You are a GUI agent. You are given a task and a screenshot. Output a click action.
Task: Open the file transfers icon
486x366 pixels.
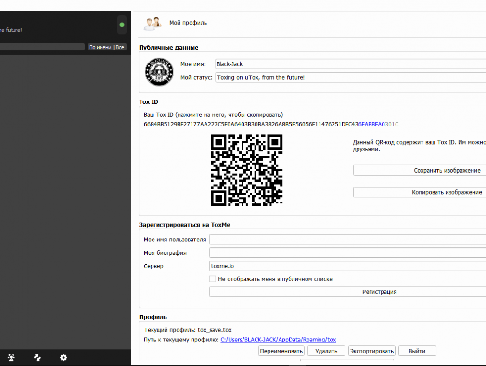click(x=38, y=358)
